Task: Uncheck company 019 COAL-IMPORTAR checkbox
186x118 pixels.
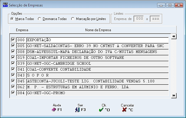Action: [13, 57]
